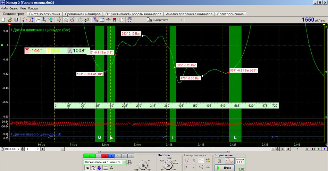Select the multi-waveform recorder mode button
This screenshot has height=171, width=328.
coord(240,161)
